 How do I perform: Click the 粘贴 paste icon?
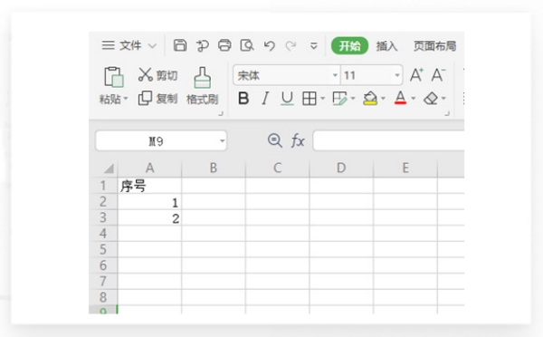pyautogui.click(x=114, y=77)
